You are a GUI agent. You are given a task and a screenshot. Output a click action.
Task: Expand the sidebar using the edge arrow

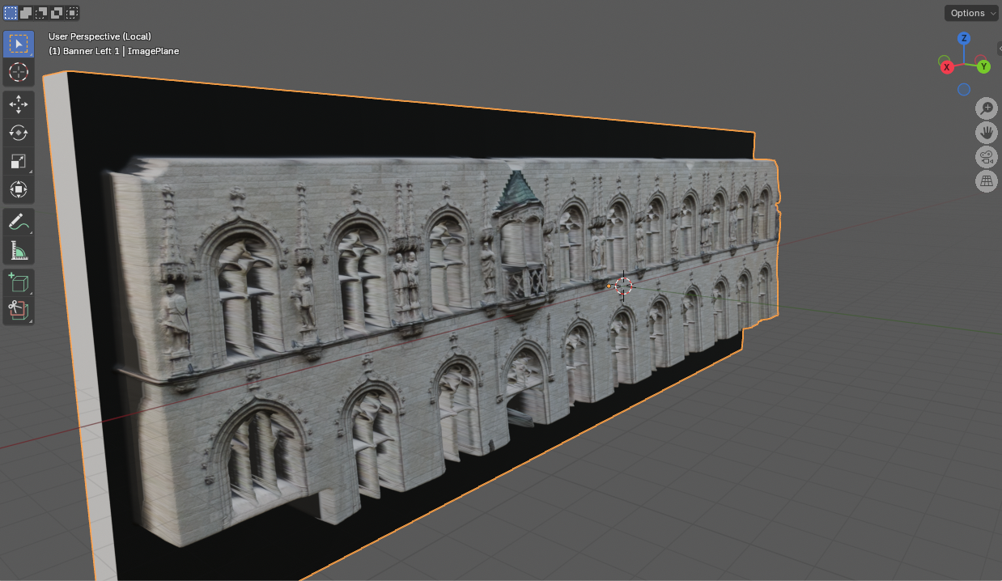[x=999, y=48]
